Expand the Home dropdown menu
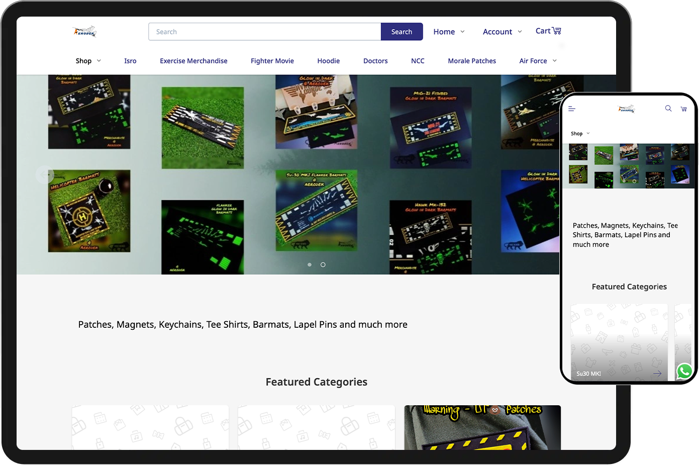The image size is (699, 466). tap(449, 32)
